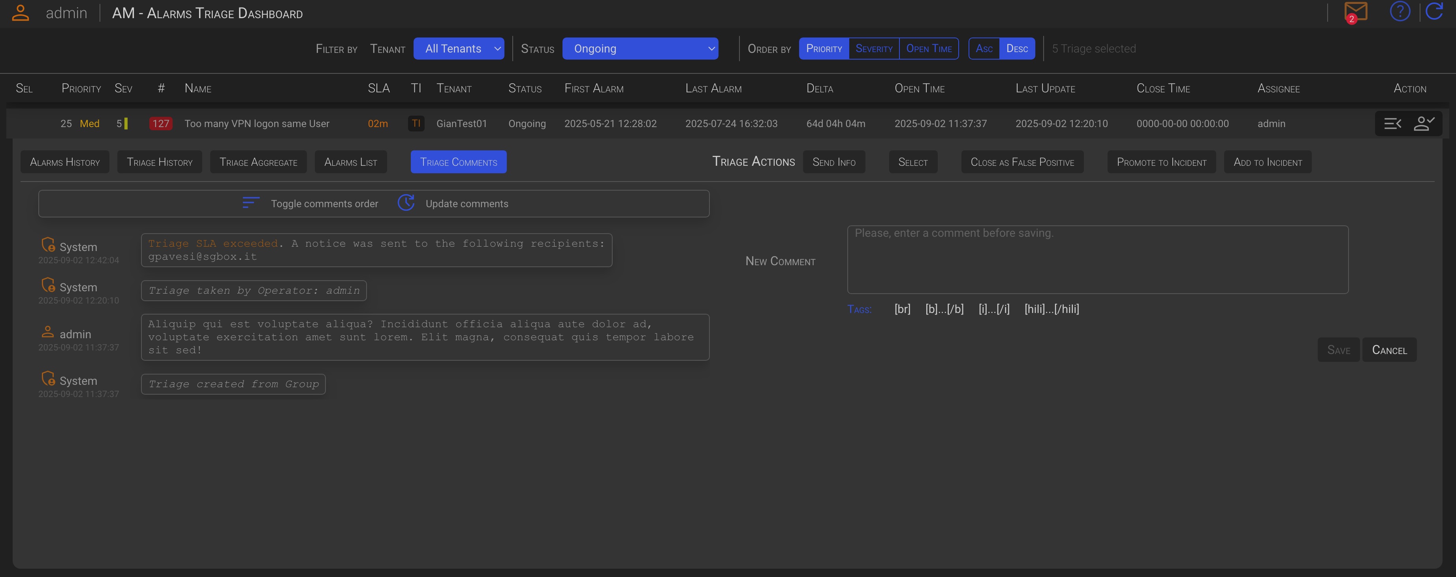The image size is (1456, 577).
Task: Click Close as False Positive button
Action: click(x=1022, y=163)
